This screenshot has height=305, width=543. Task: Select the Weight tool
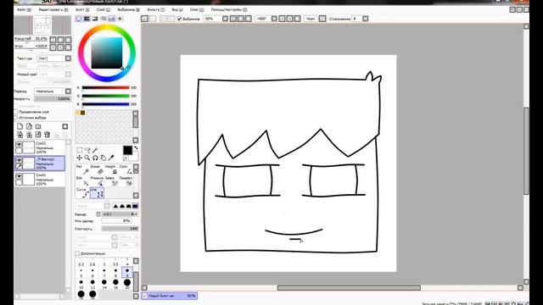point(111,169)
